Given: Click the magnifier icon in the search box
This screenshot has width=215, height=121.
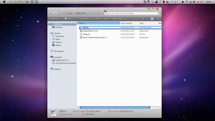Looking at the screenshot, I should click(159, 13).
